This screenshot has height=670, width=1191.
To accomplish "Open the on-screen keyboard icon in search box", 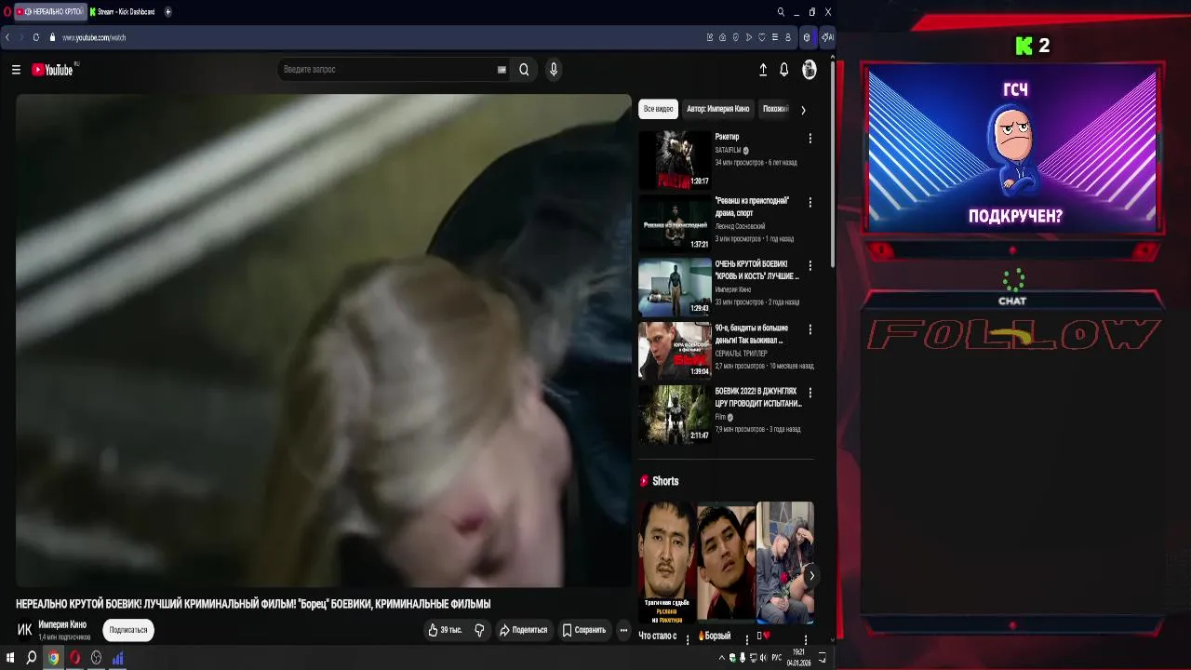I will (x=502, y=70).
